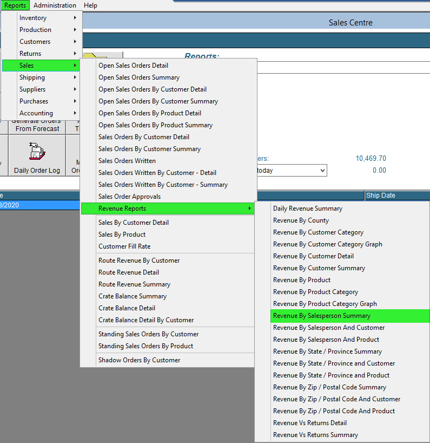Select Open Sales Orders By Customer Detail
The width and height of the screenshot is (430, 443).
[169, 89]
